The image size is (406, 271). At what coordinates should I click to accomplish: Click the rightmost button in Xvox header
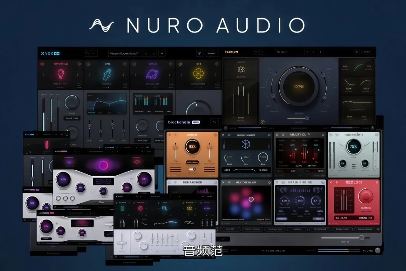pyautogui.click(x=212, y=53)
